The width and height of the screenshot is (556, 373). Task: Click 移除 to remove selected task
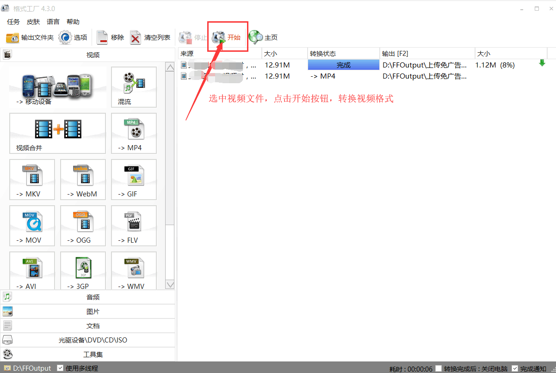pos(111,37)
